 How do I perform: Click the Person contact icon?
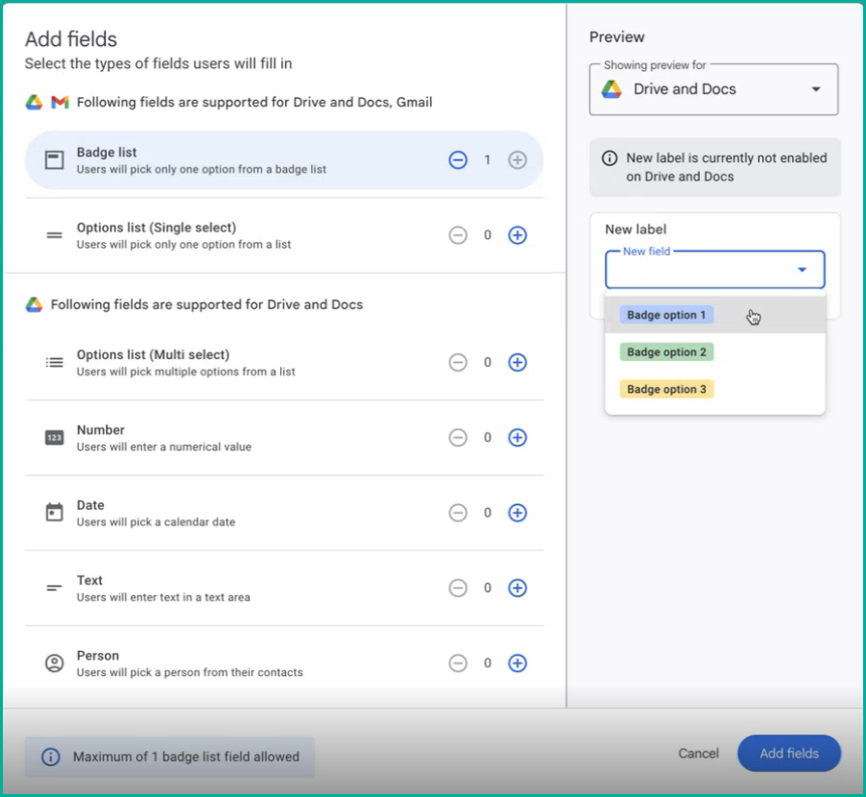54,663
